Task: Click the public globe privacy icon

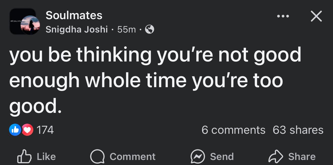Action: 150,30
